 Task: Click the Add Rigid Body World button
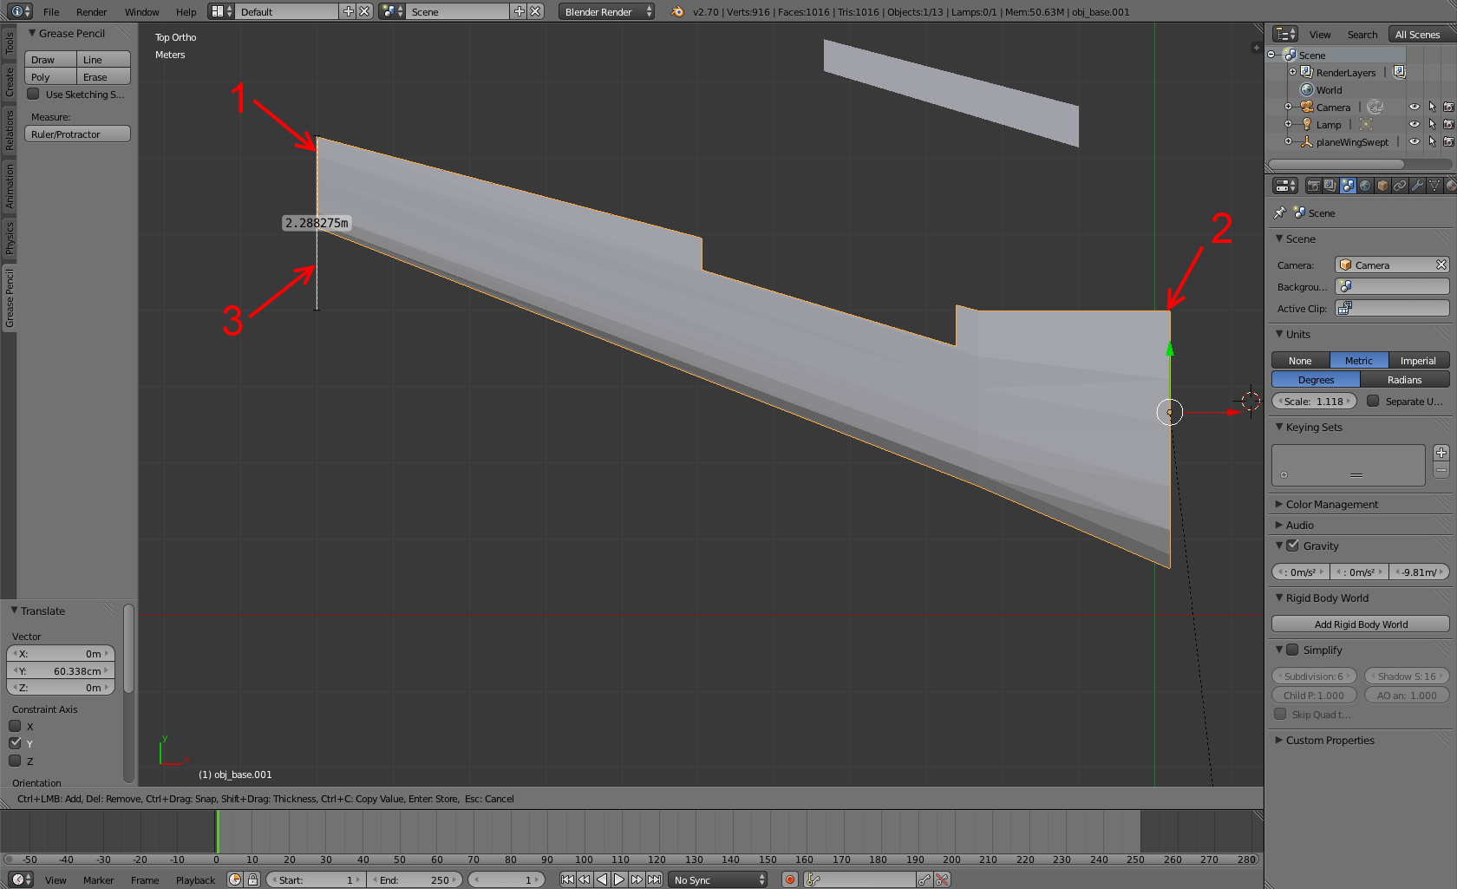1360,624
